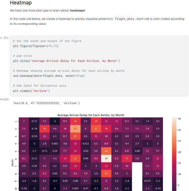The height and width of the screenshot is (191, 189).
Task: Click the blank white heatmap cell in row 7
Action: (137, 166)
